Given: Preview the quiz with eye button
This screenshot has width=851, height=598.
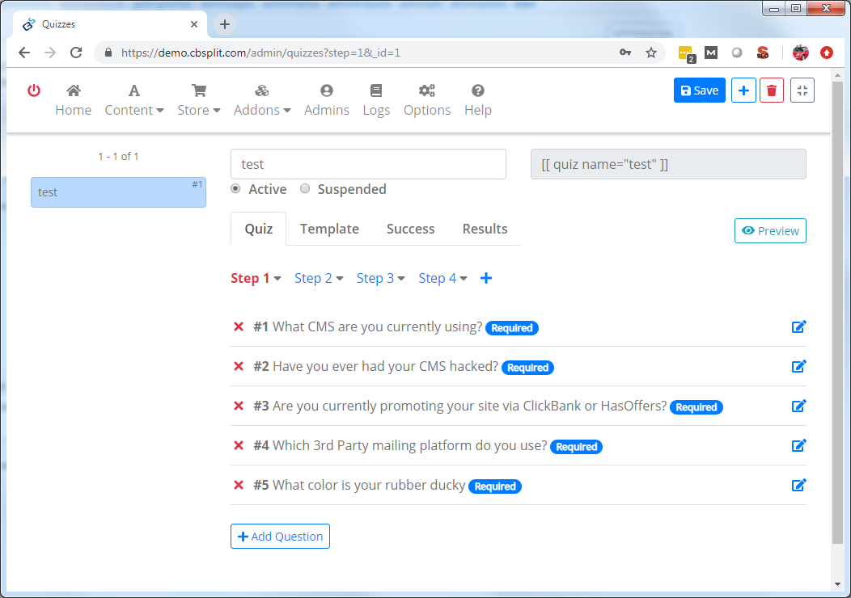Looking at the screenshot, I should coord(769,231).
